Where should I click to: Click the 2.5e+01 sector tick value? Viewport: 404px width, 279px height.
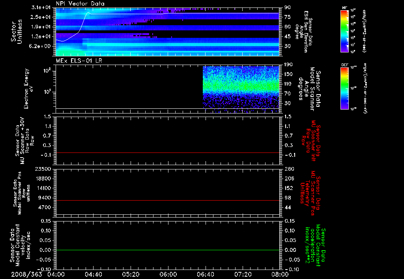coord(41,17)
